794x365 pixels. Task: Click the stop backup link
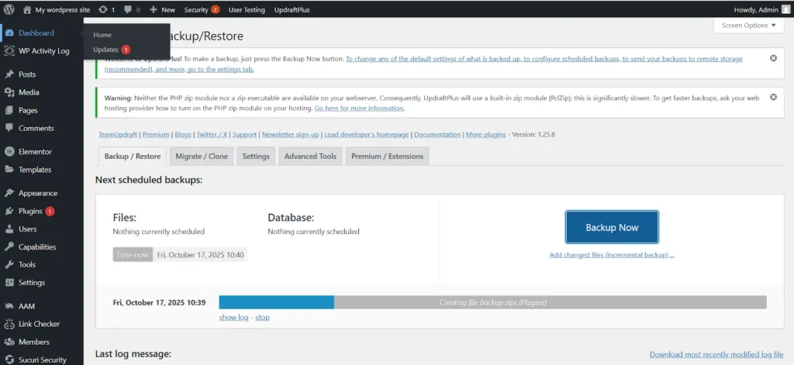click(262, 317)
